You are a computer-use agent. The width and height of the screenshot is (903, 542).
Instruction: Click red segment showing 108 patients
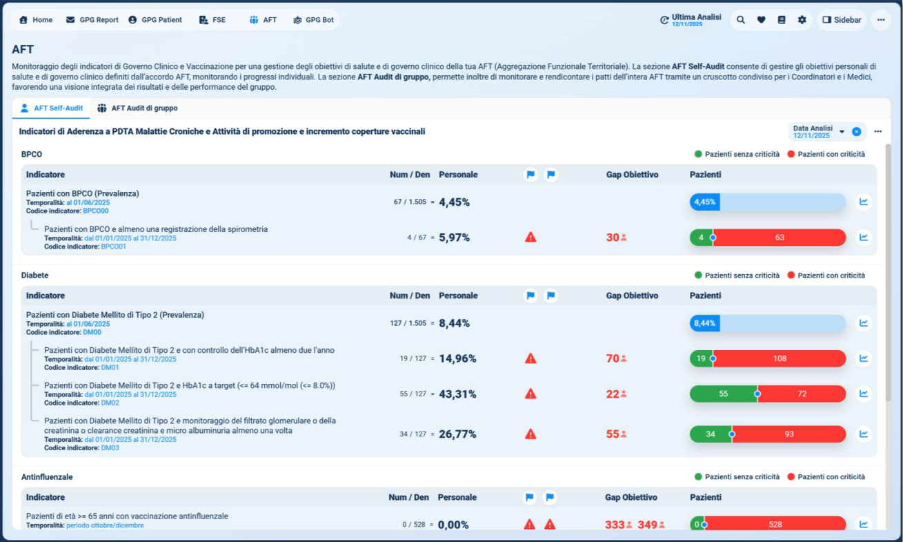(x=780, y=358)
